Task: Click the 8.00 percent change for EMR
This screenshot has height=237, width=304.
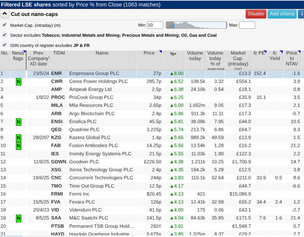Action: tap(177, 73)
